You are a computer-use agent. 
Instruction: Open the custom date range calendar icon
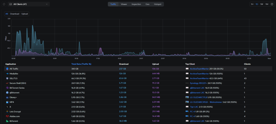272,4
